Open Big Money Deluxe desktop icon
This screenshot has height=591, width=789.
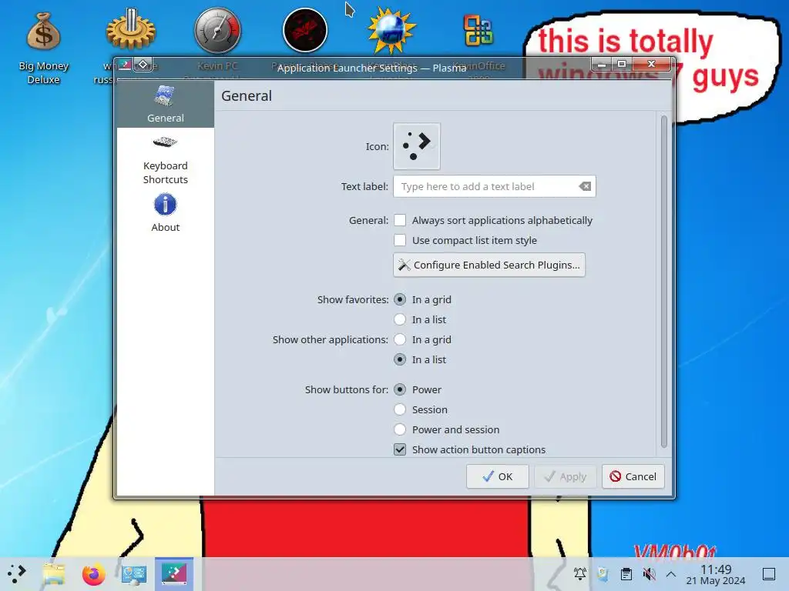[44, 48]
